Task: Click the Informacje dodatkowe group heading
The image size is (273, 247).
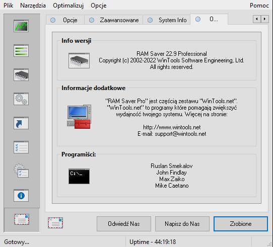Action: point(93,88)
